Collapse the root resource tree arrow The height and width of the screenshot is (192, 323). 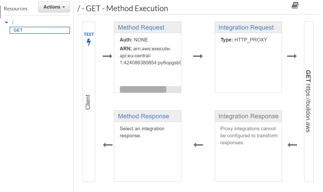pos(6,23)
